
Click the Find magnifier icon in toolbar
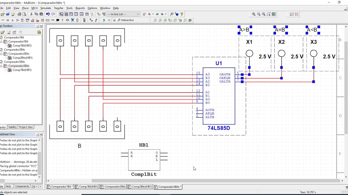click(x=172, y=14)
